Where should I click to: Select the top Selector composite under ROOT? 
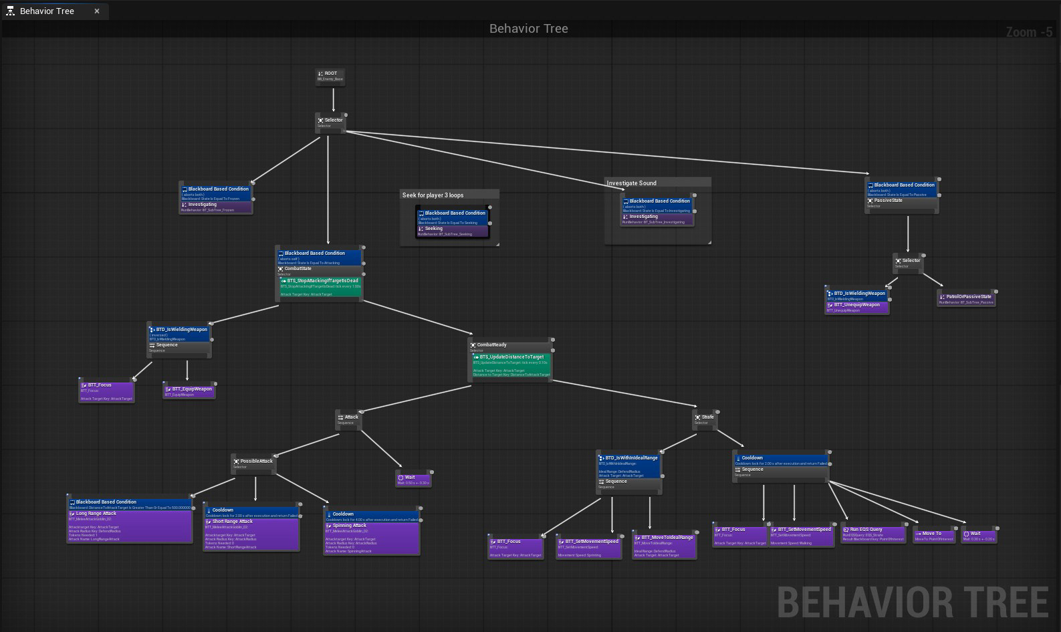coord(330,122)
